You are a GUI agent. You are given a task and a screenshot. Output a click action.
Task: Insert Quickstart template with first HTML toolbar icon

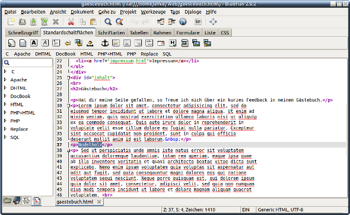12,43
